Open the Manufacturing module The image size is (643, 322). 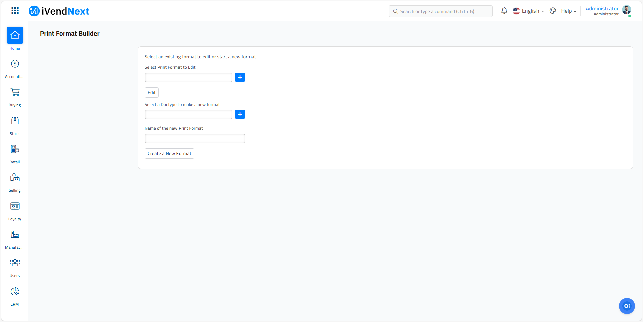coord(15,238)
